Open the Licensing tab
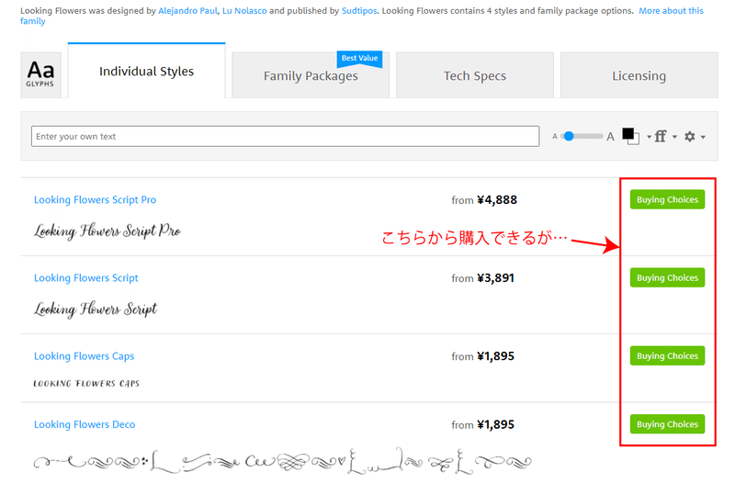The width and height of the screenshot is (735, 495). (639, 75)
